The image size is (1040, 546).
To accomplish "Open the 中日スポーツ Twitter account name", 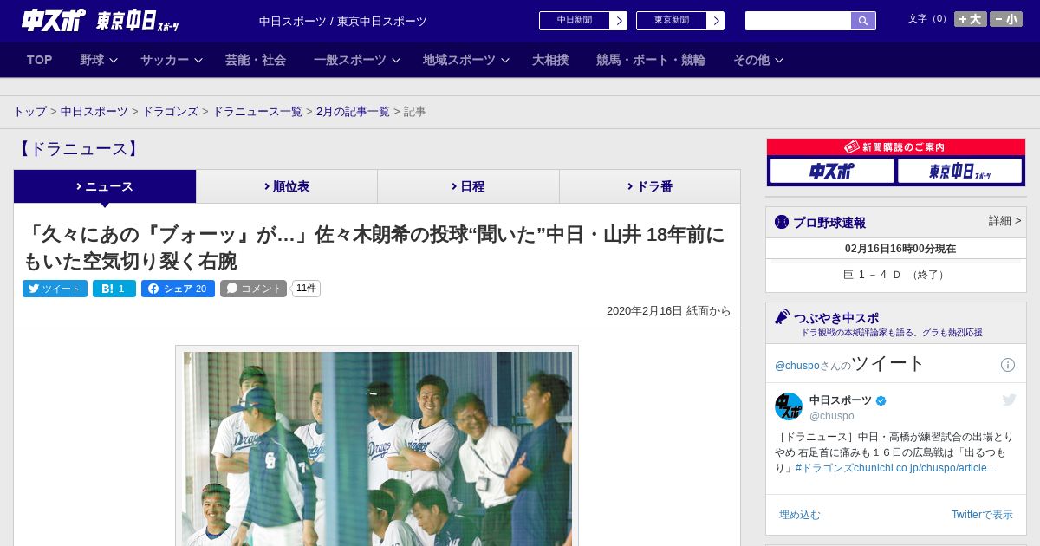I will [841, 400].
